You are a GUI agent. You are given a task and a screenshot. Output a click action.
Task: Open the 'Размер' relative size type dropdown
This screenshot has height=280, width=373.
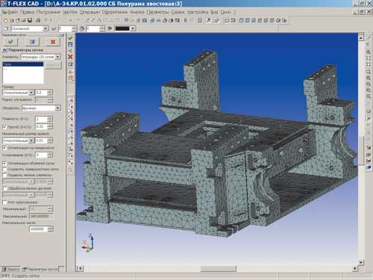tap(31, 93)
